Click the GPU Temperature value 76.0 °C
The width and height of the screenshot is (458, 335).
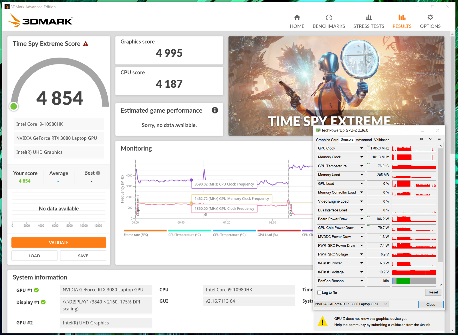(x=383, y=166)
